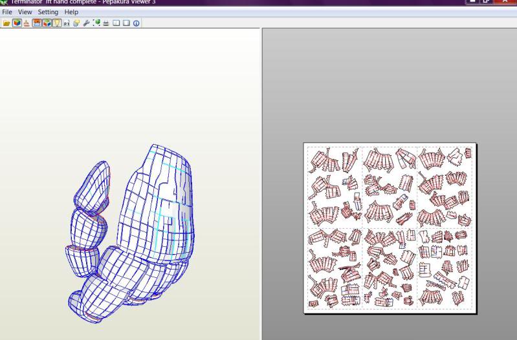This screenshot has height=340, width=517.
Task: Click the green cube selection icon
Action: (x=96, y=23)
